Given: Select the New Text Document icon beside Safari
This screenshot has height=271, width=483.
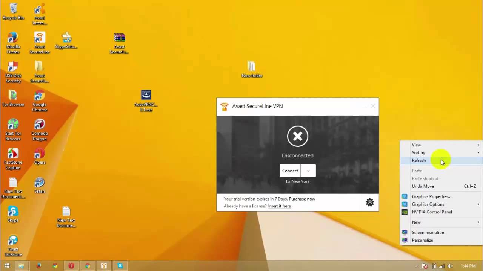Looking at the screenshot, I should 13,188.
